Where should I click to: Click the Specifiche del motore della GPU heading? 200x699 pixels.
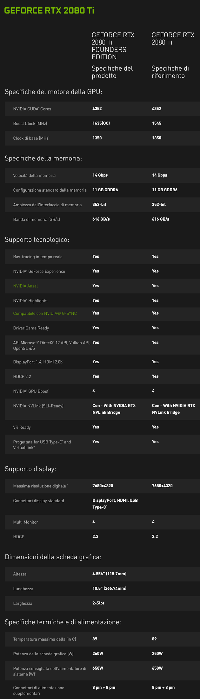tap(53, 92)
